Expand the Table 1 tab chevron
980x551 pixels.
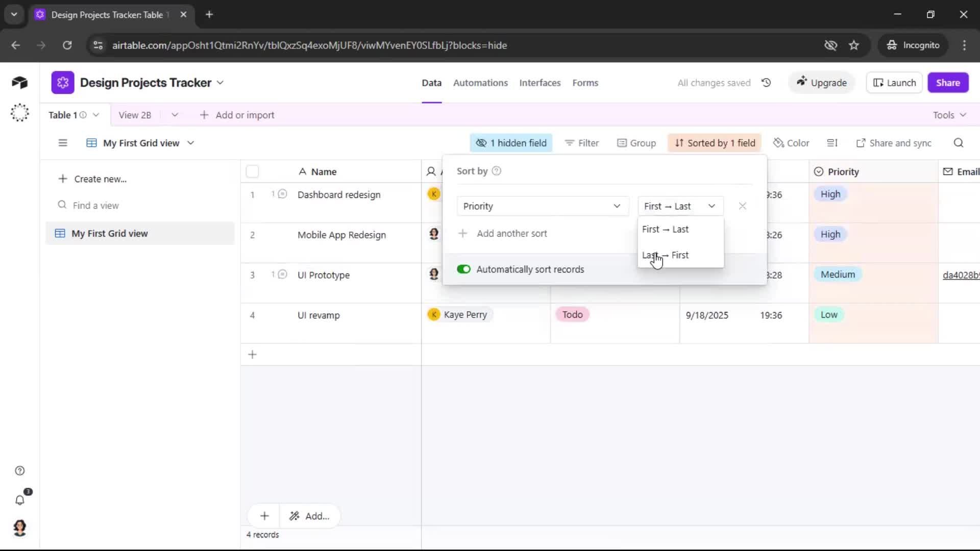(96, 115)
